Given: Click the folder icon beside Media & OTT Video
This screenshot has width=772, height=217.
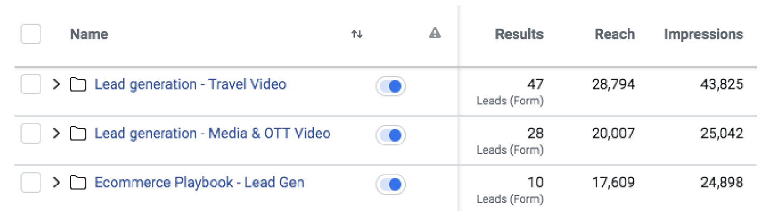Looking at the screenshot, I should tap(79, 134).
